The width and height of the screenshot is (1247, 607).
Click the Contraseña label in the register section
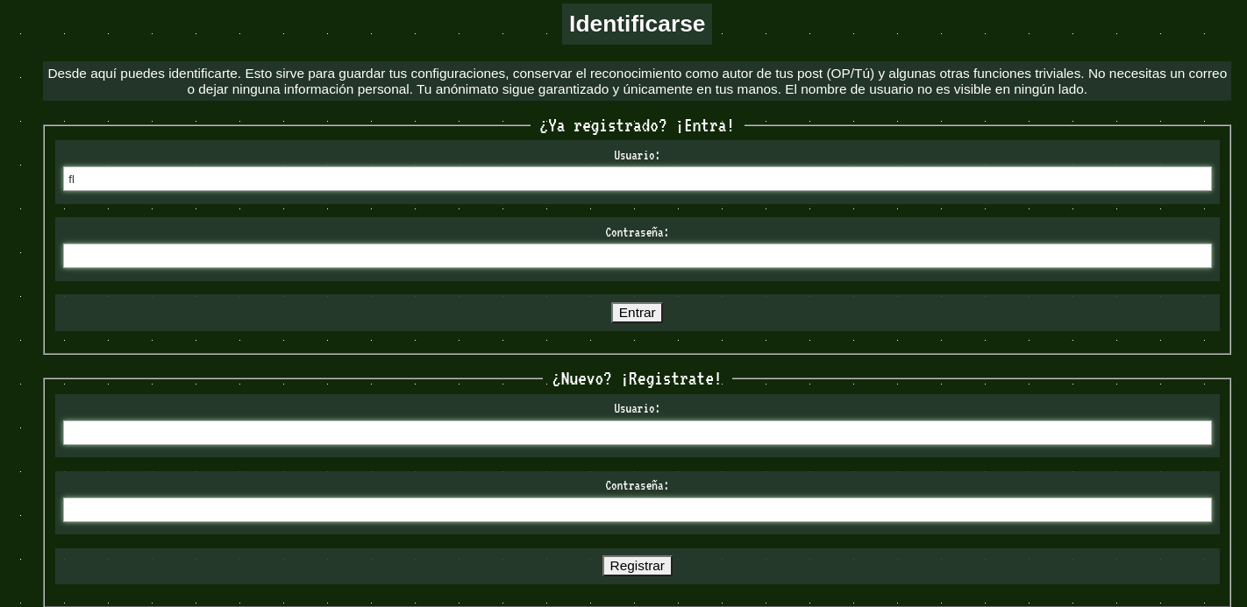pos(637,486)
